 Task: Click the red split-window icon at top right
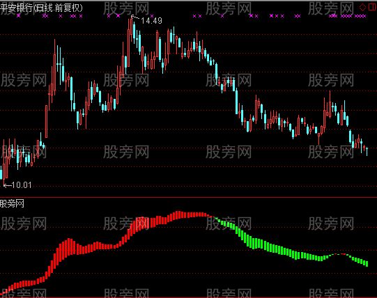371,8
